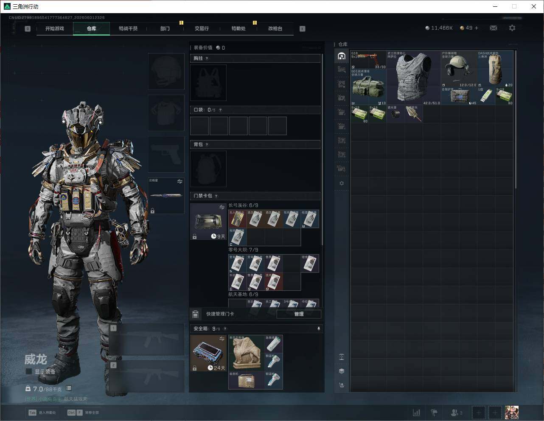Image resolution: width=544 pixels, height=421 pixels.
Task: Open the 改枪台 tab
Action: (275, 28)
